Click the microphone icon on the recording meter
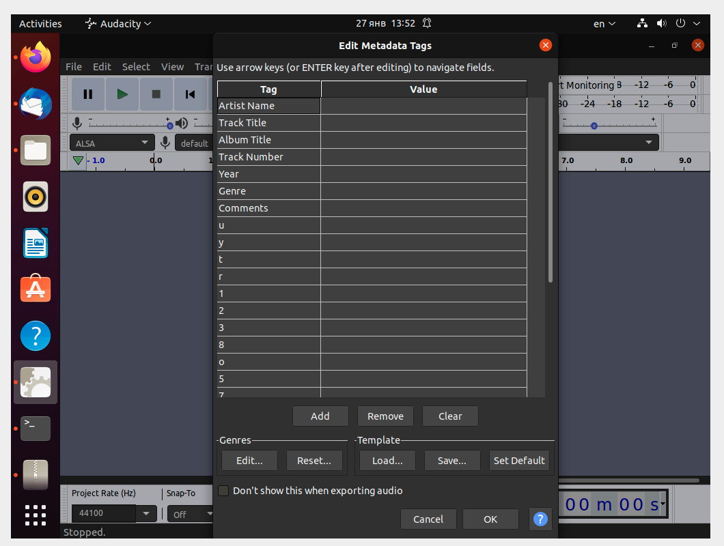This screenshot has height=546, width=724. [x=76, y=123]
